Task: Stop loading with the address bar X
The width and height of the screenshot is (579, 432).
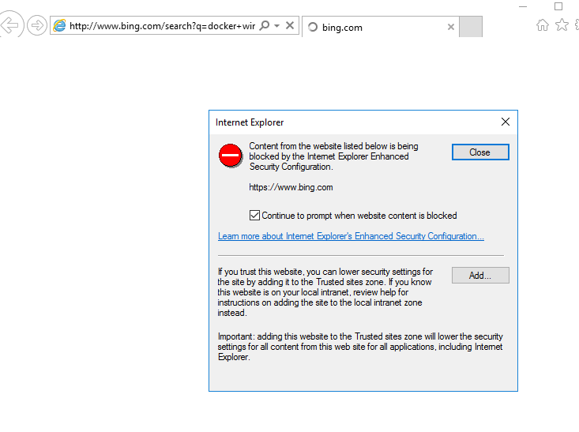Action: (x=290, y=25)
